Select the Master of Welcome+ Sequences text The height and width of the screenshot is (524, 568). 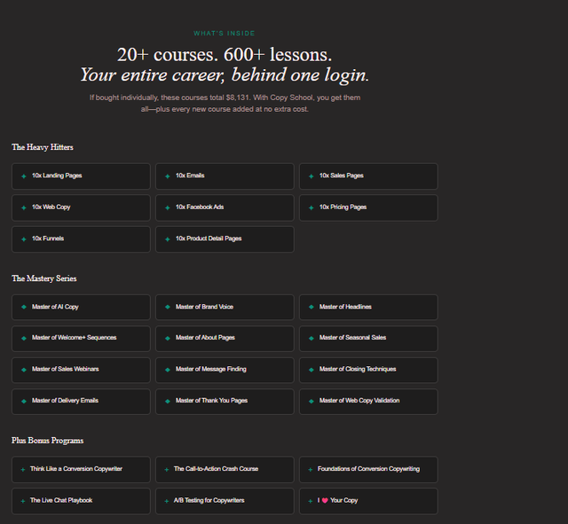click(x=75, y=338)
